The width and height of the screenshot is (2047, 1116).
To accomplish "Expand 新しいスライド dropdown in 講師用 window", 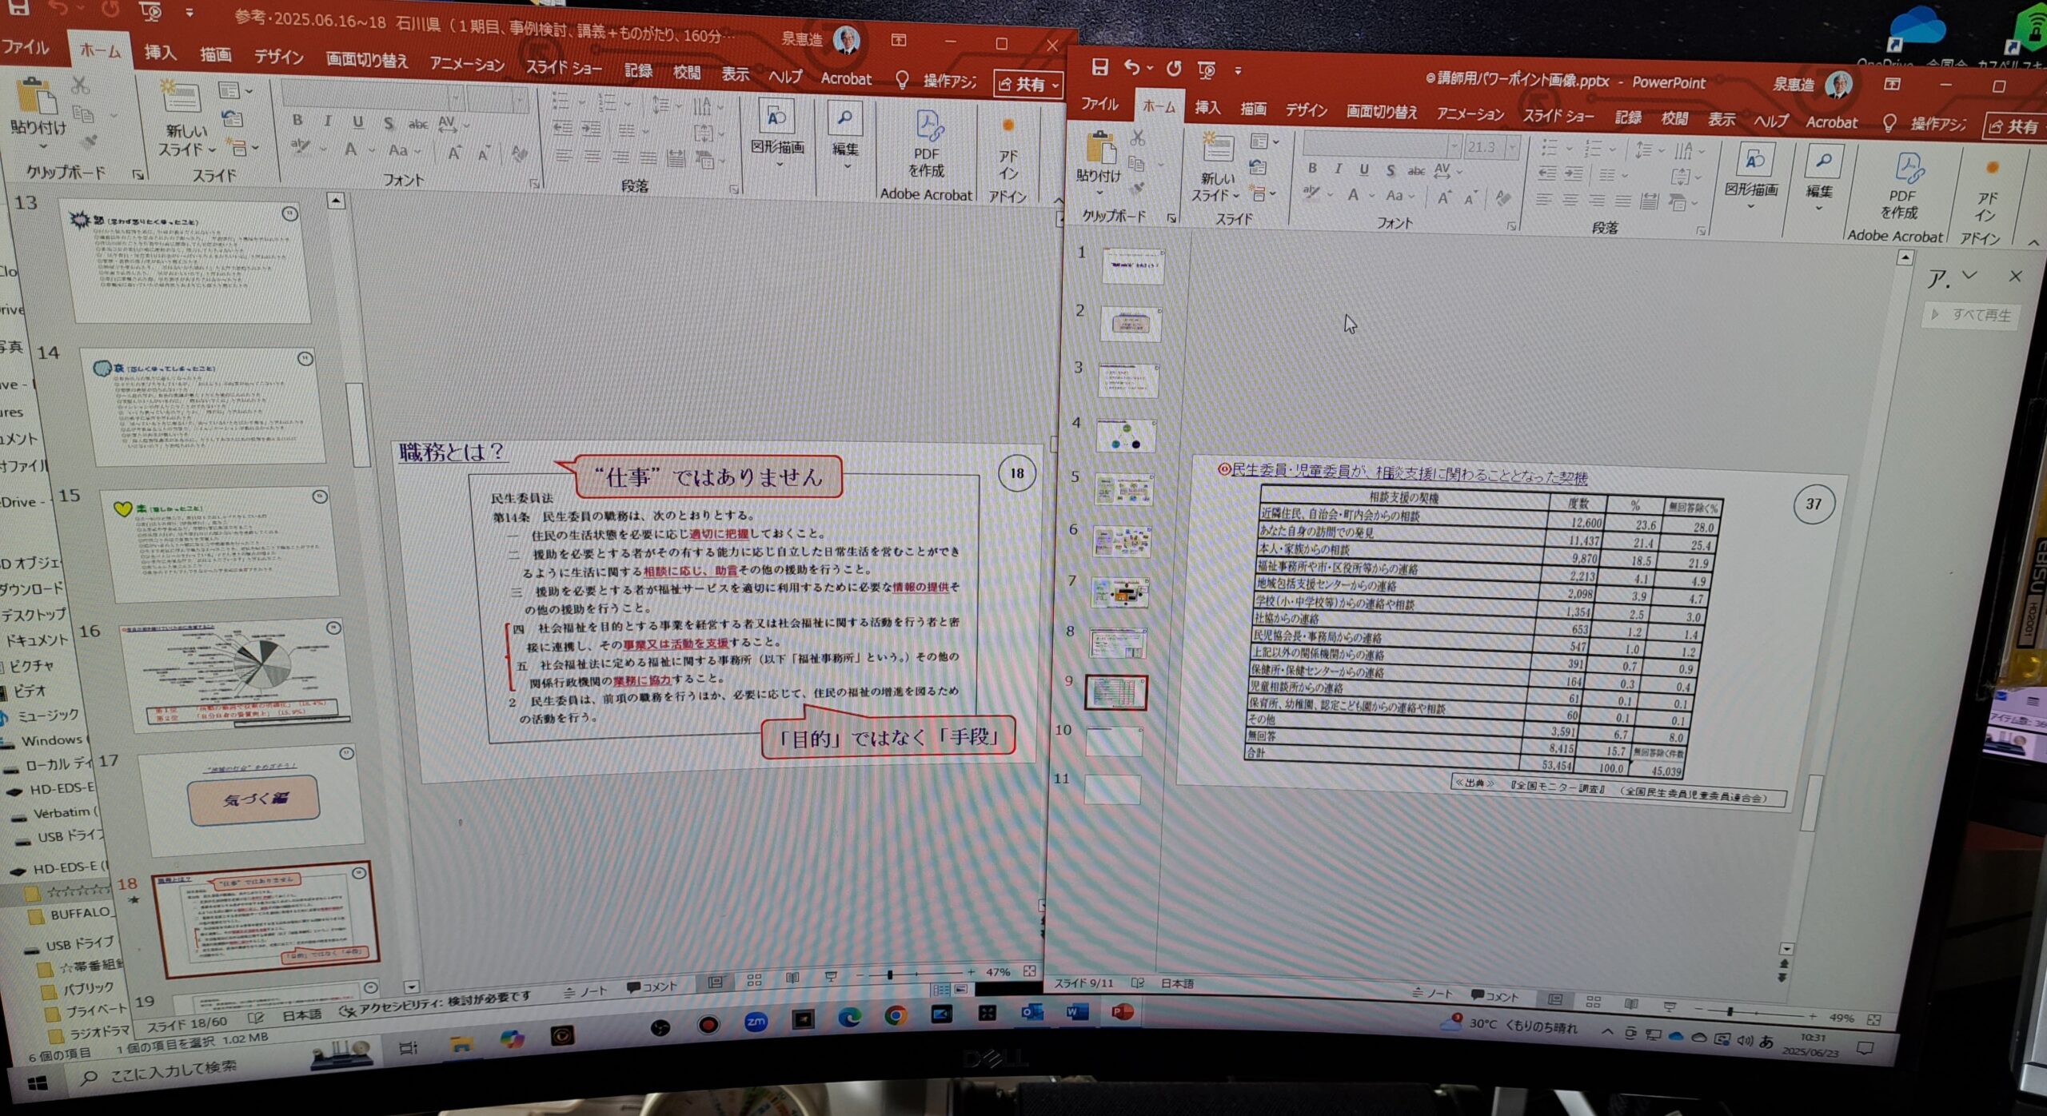I will point(1236,197).
